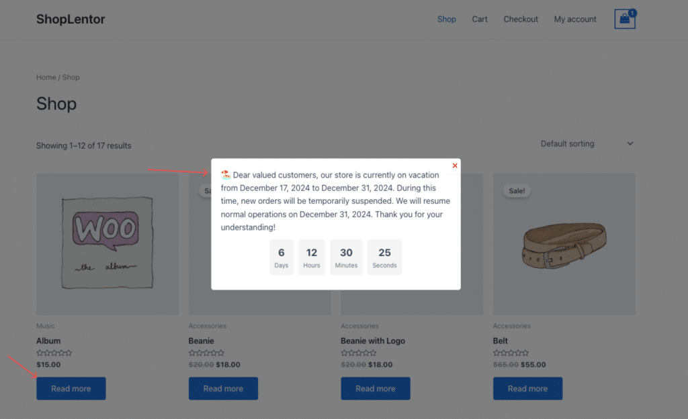Go to the Shop menu item
The width and height of the screenshot is (688, 419).
click(x=447, y=19)
